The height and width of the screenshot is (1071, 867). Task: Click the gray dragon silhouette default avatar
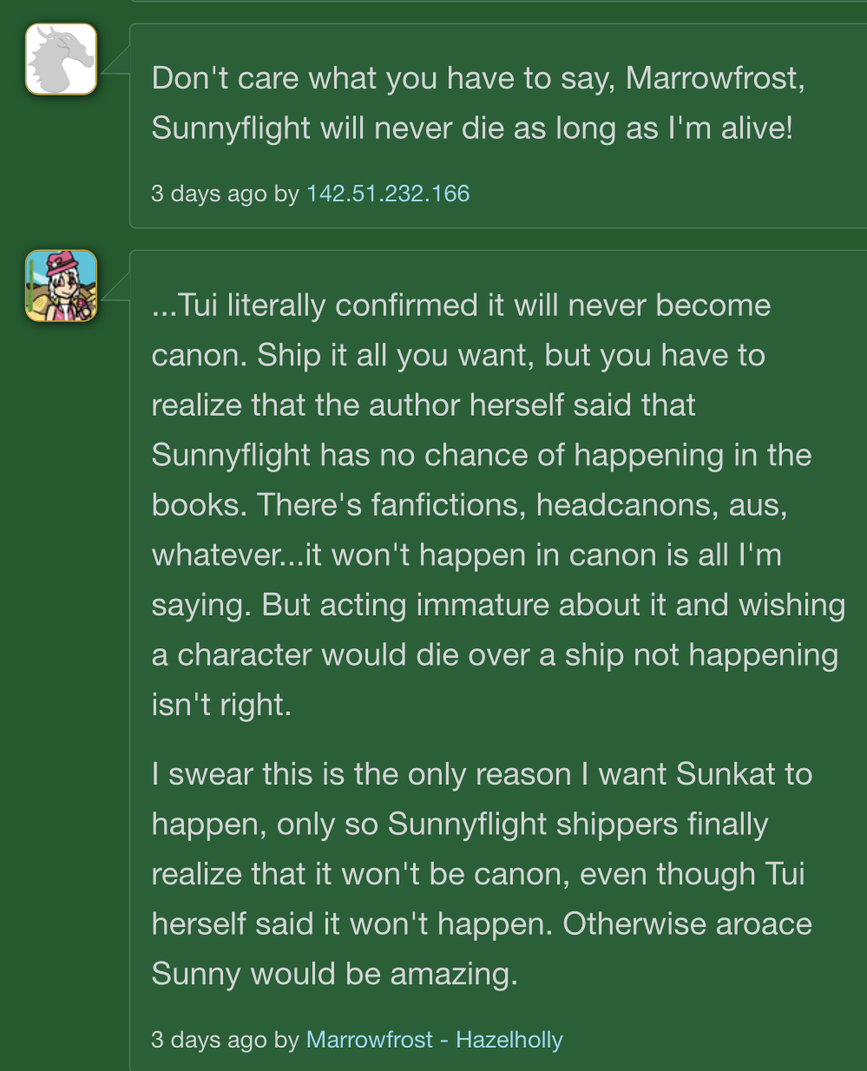coord(61,59)
